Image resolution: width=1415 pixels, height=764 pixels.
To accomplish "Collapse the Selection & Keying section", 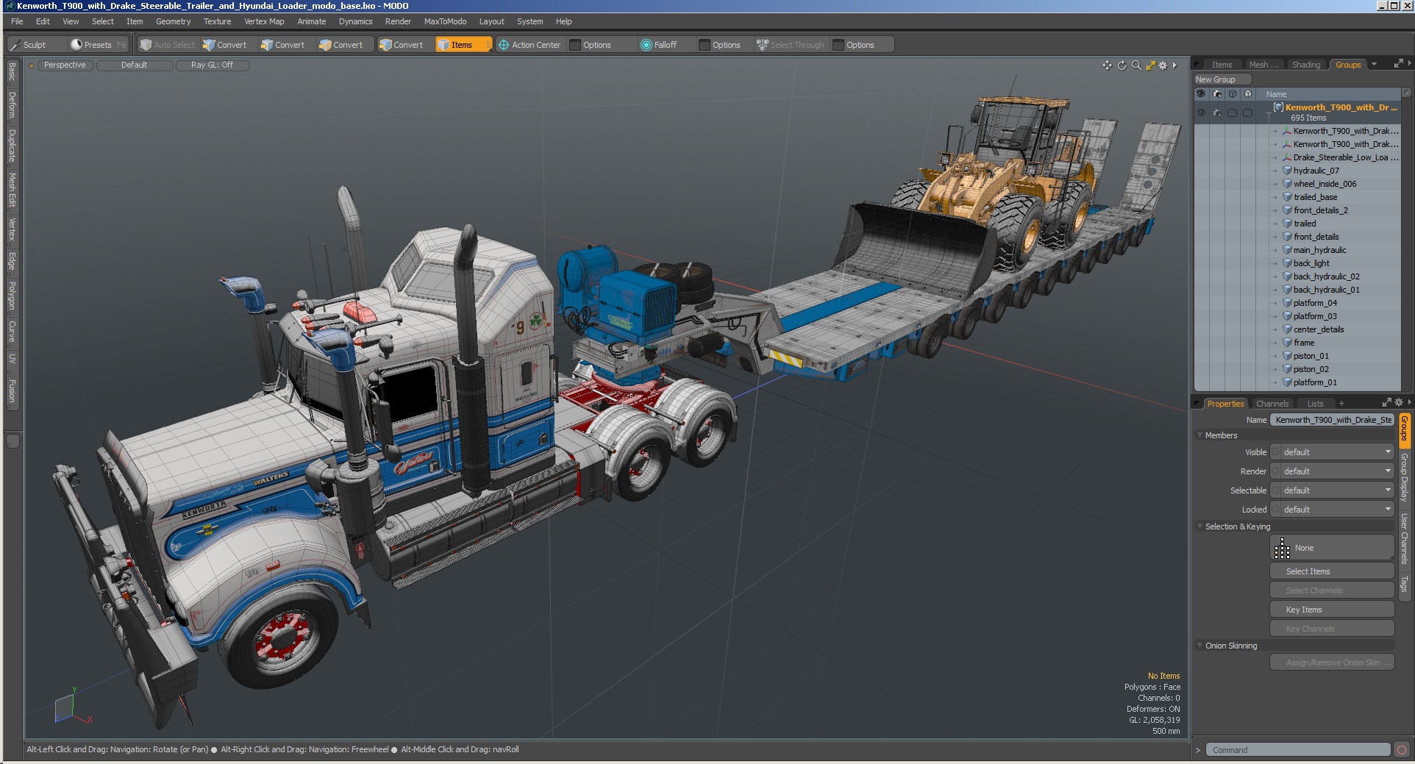I will (x=1200, y=526).
